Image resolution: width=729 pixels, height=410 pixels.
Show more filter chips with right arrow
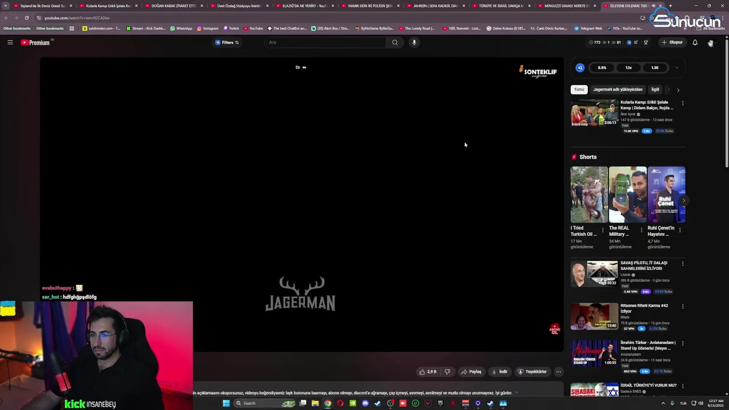678,90
